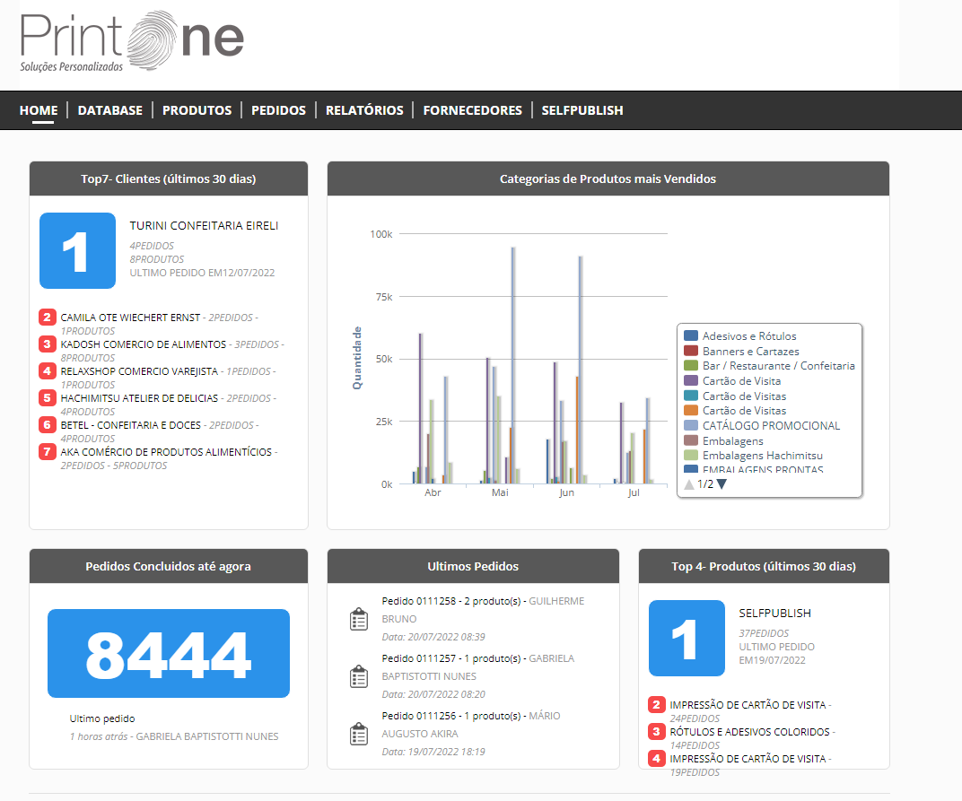Navigate to the PEDIDOS menu

(x=278, y=110)
